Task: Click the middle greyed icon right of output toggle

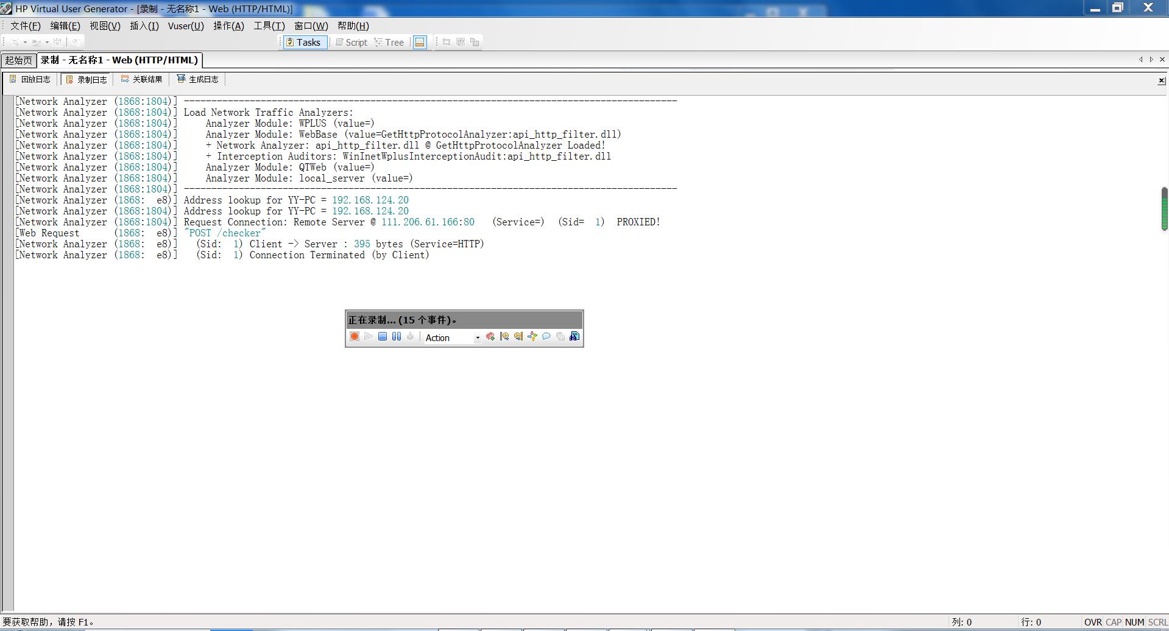Action: click(461, 42)
